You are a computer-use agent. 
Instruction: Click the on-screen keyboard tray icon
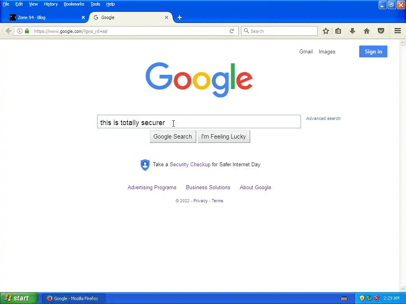[344, 298]
